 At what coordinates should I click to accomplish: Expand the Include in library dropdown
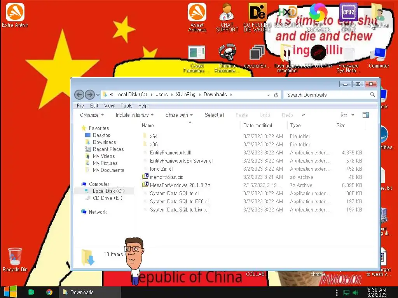click(x=134, y=115)
